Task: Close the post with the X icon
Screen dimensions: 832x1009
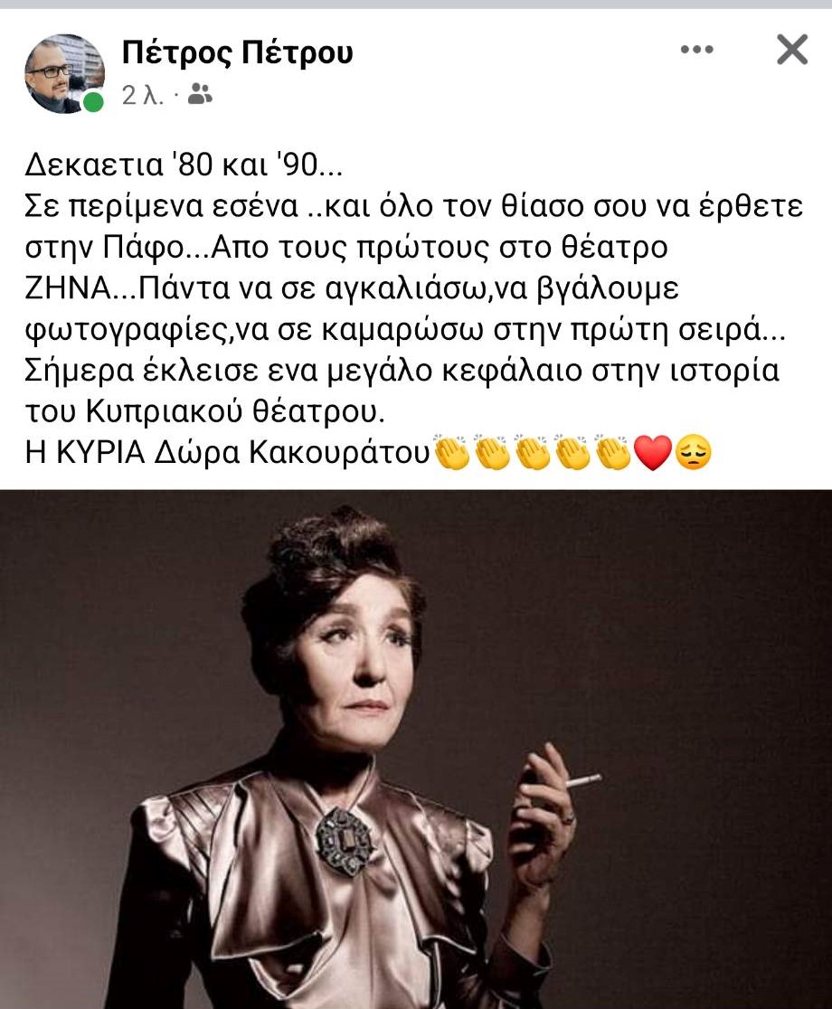Action: pyautogui.click(x=792, y=50)
